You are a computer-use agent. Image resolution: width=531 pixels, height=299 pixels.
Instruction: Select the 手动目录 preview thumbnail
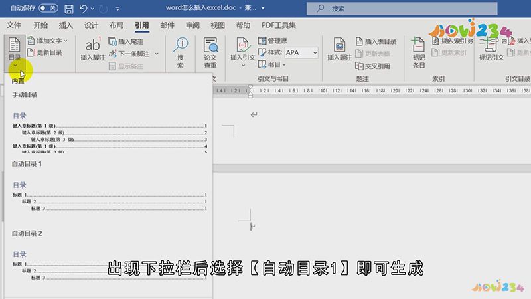coord(110,132)
